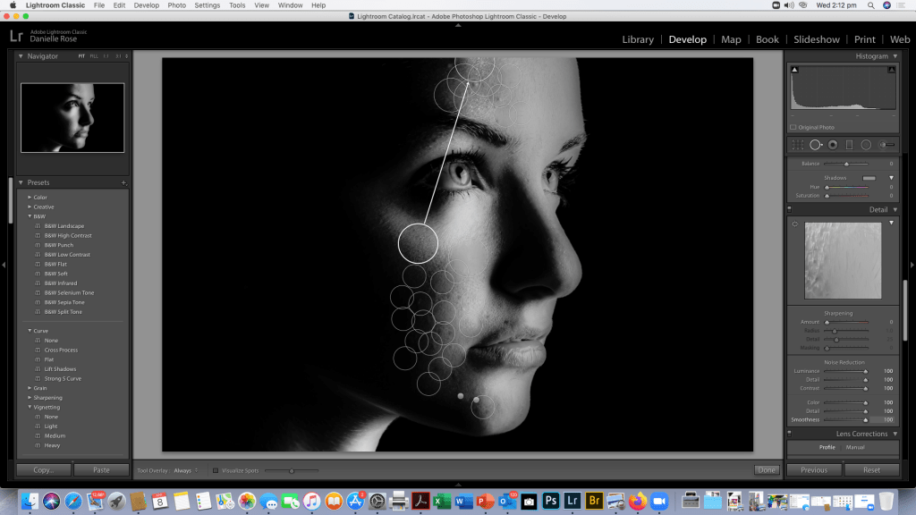The width and height of the screenshot is (916, 515).
Task: Collapse the Navigator panel
Action: 21,56
